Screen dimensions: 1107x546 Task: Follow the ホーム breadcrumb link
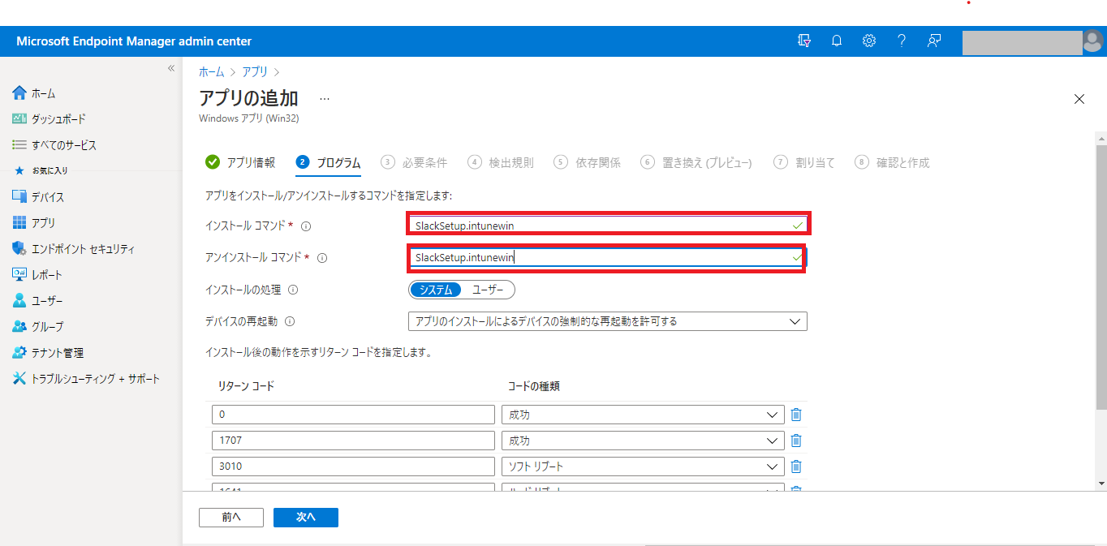(211, 72)
